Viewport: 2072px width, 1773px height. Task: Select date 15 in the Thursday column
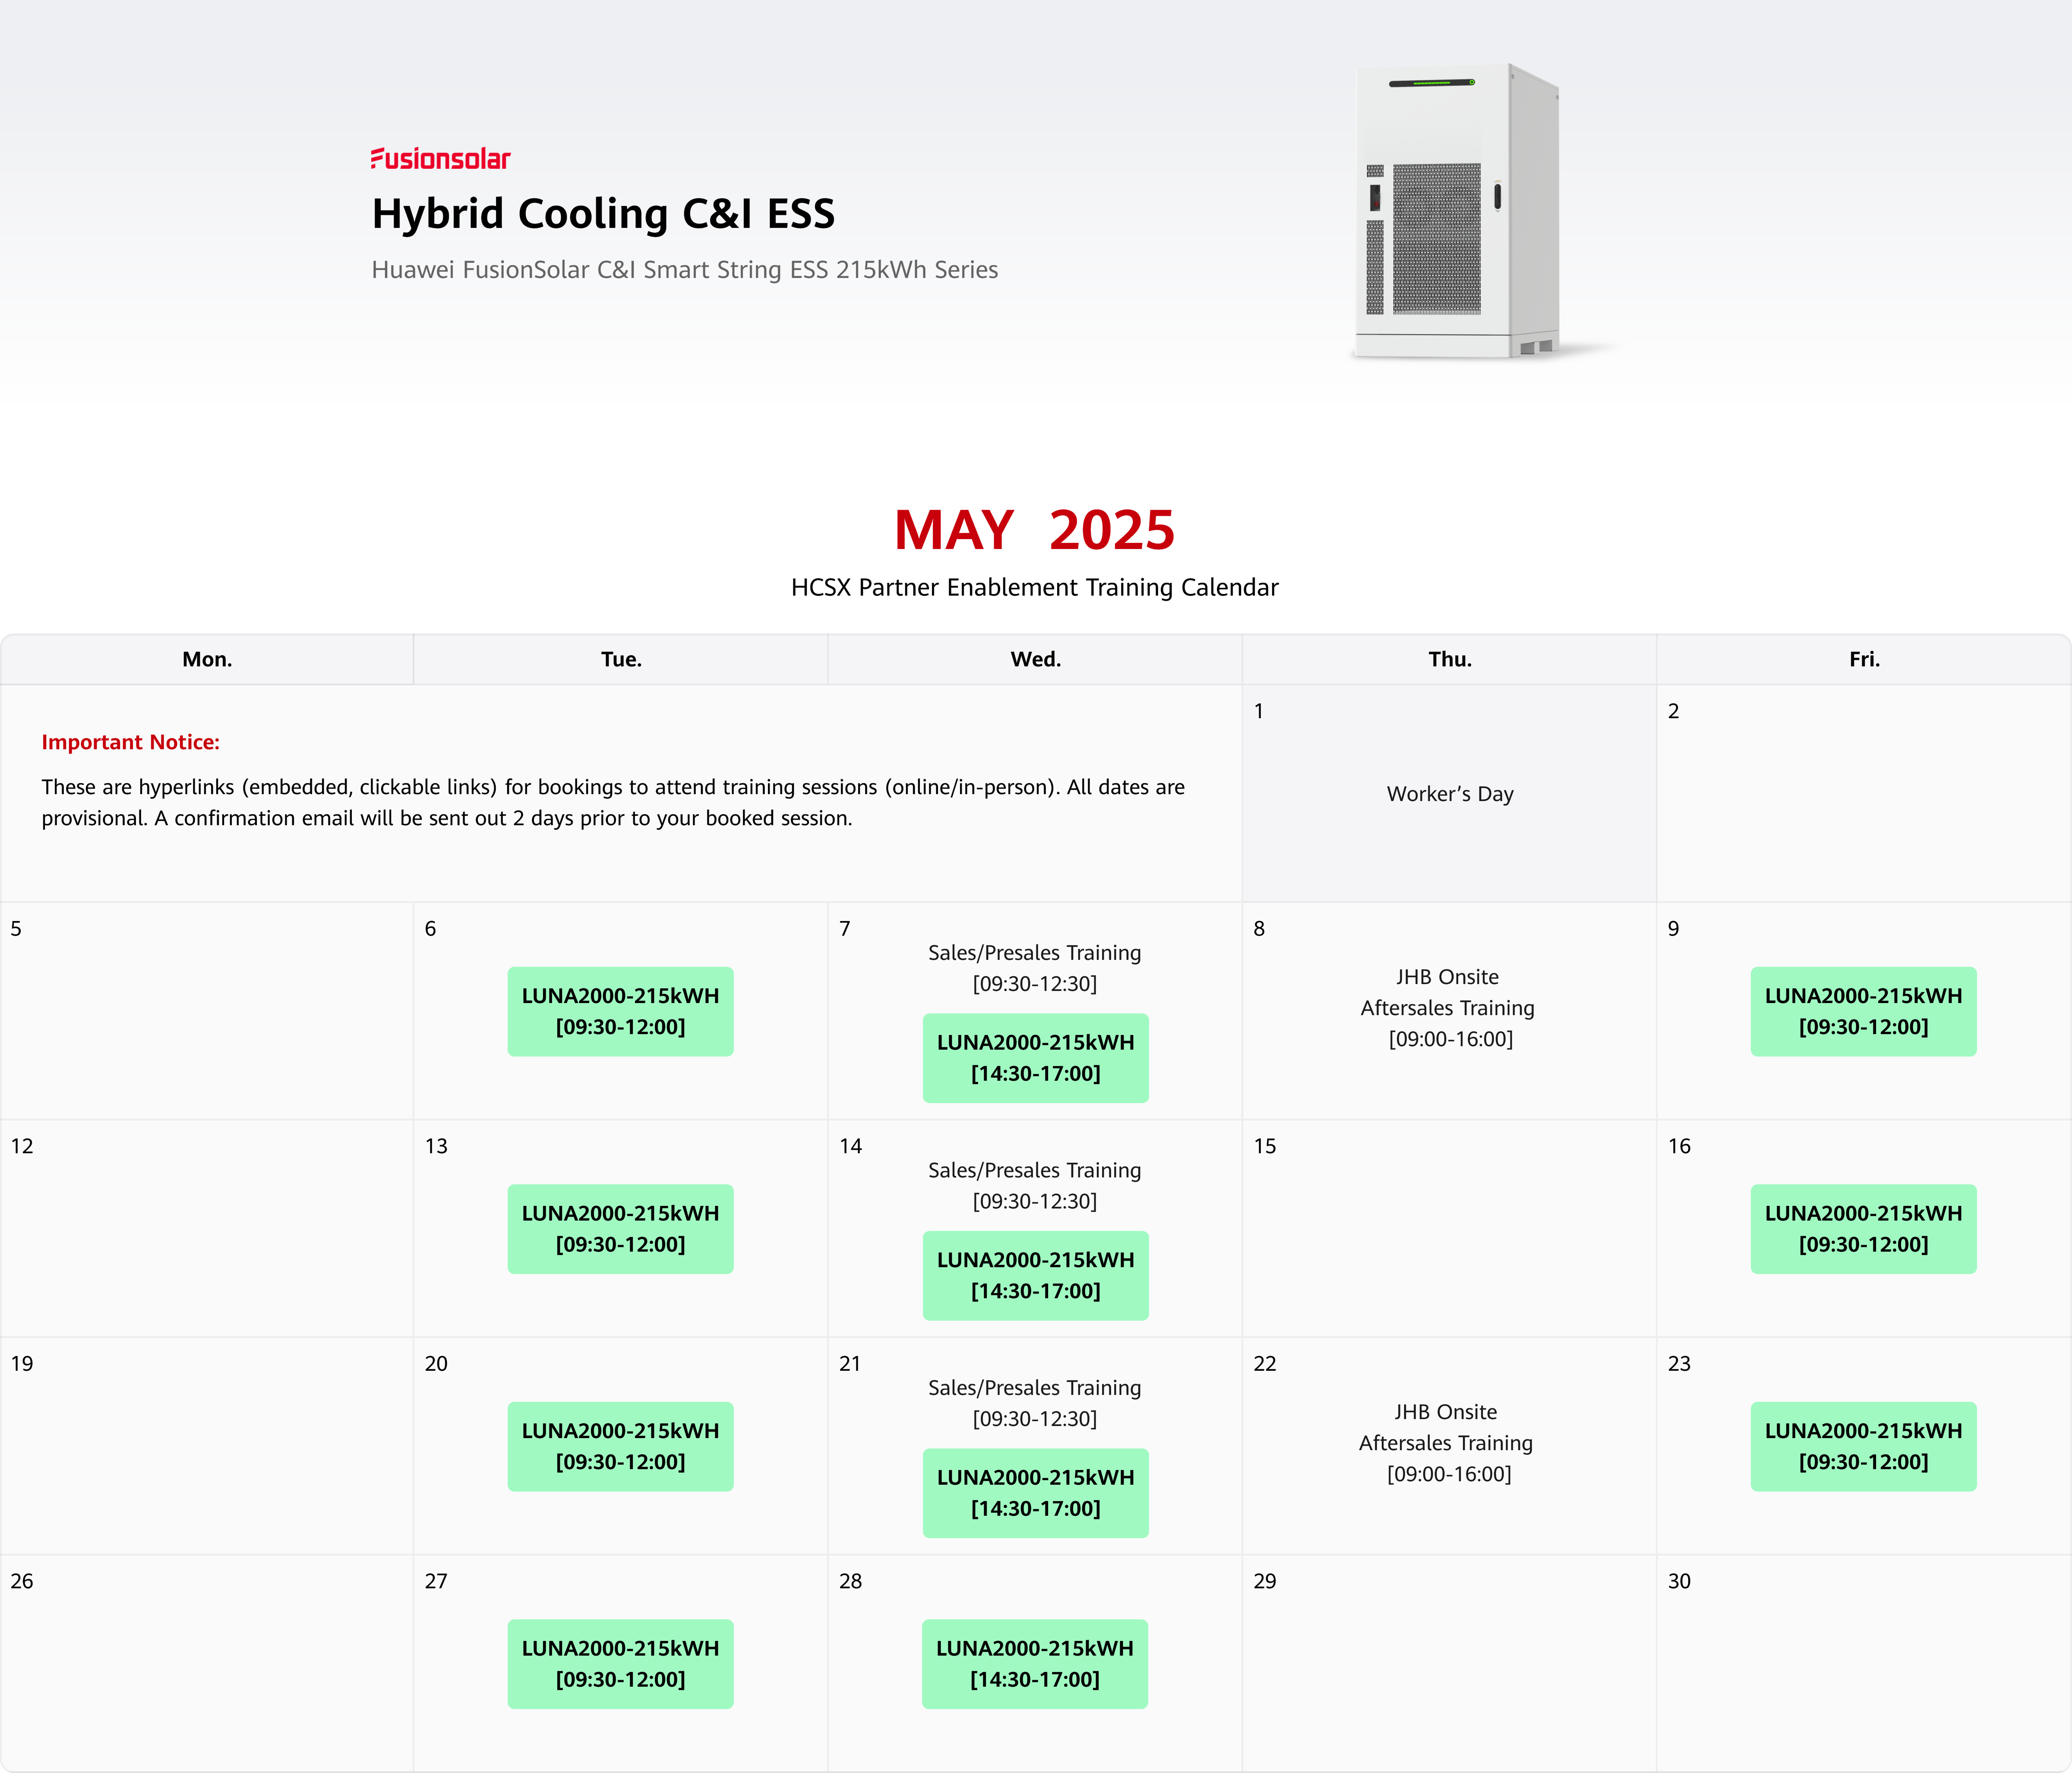(1265, 1146)
